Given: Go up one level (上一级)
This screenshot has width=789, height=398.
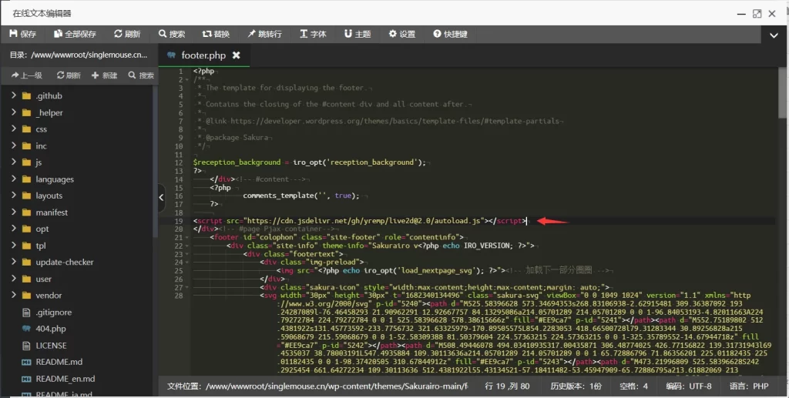Looking at the screenshot, I should [x=26, y=75].
